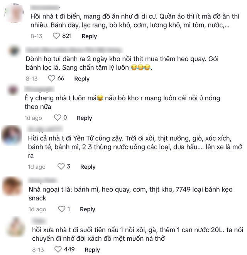Reply to the '7749 loại bánh kẹo' comment
Screen dimensions: 247x255
pos(88,209)
